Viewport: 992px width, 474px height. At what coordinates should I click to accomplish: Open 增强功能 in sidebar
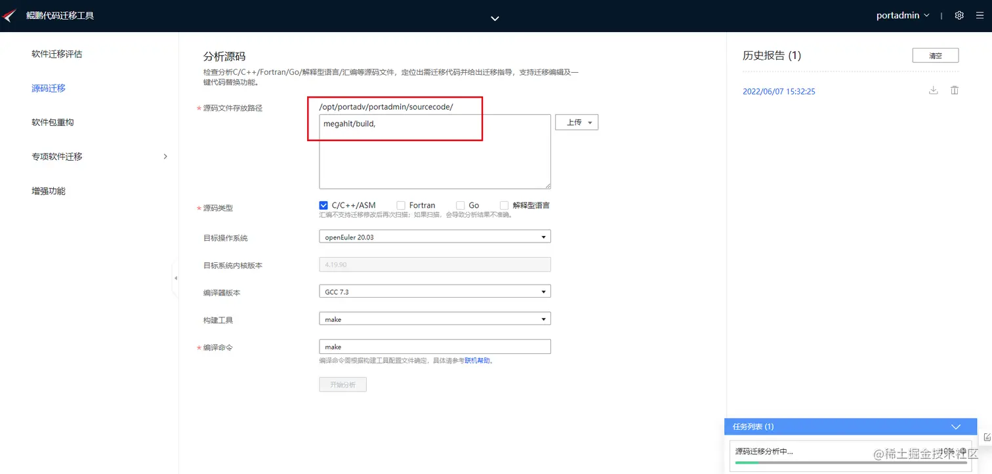pos(49,191)
